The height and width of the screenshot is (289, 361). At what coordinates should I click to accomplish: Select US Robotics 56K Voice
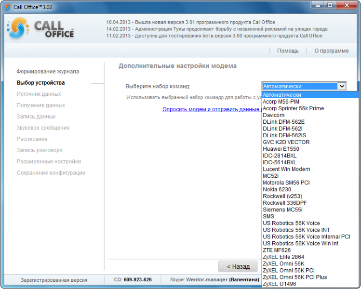pyautogui.click(x=310, y=223)
